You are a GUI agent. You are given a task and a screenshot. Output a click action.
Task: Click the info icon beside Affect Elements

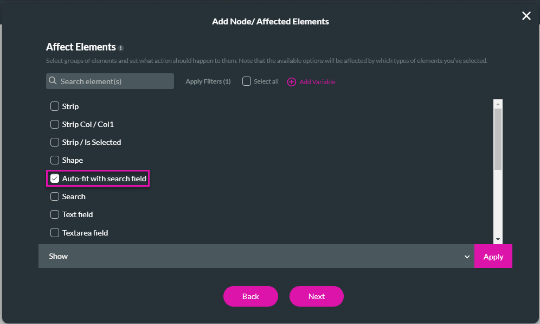(121, 48)
